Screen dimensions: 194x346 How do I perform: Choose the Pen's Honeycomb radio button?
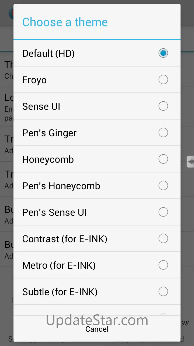[x=163, y=185]
